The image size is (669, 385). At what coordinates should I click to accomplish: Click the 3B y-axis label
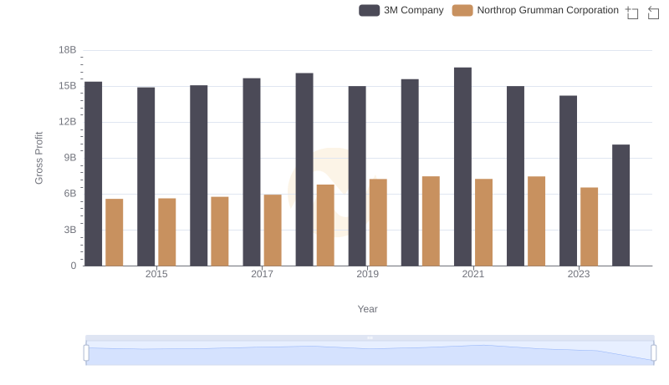pos(70,230)
